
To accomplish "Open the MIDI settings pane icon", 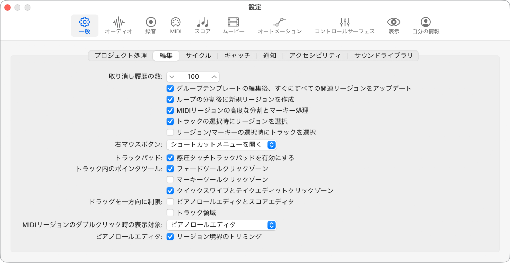I will [x=175, y=25].
